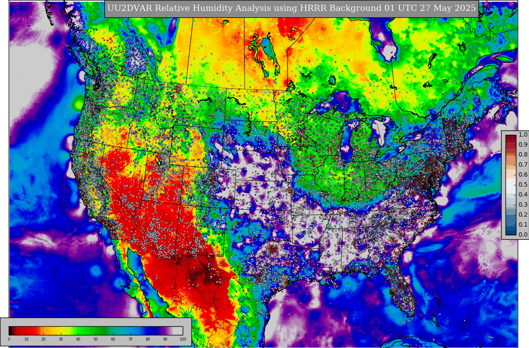Click the 0.5 label on right colorbar
Viewport: 529px width, 348px height.
click(x=523, y=185)
